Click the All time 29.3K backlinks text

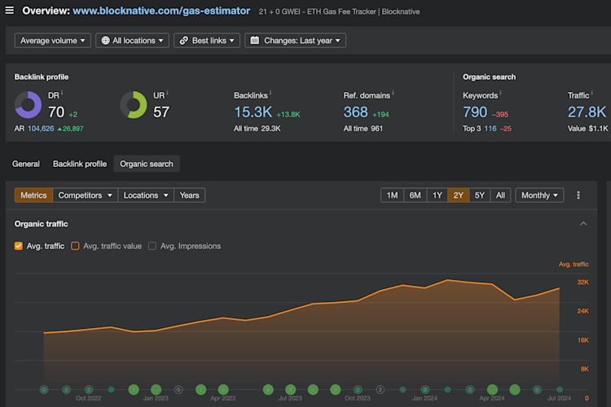(x=257, y=129)
